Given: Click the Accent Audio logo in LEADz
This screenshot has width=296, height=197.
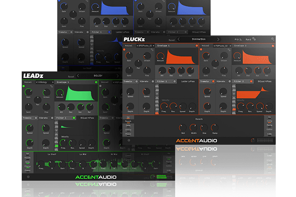Looking at the screenshot, I should coord(96,177).
